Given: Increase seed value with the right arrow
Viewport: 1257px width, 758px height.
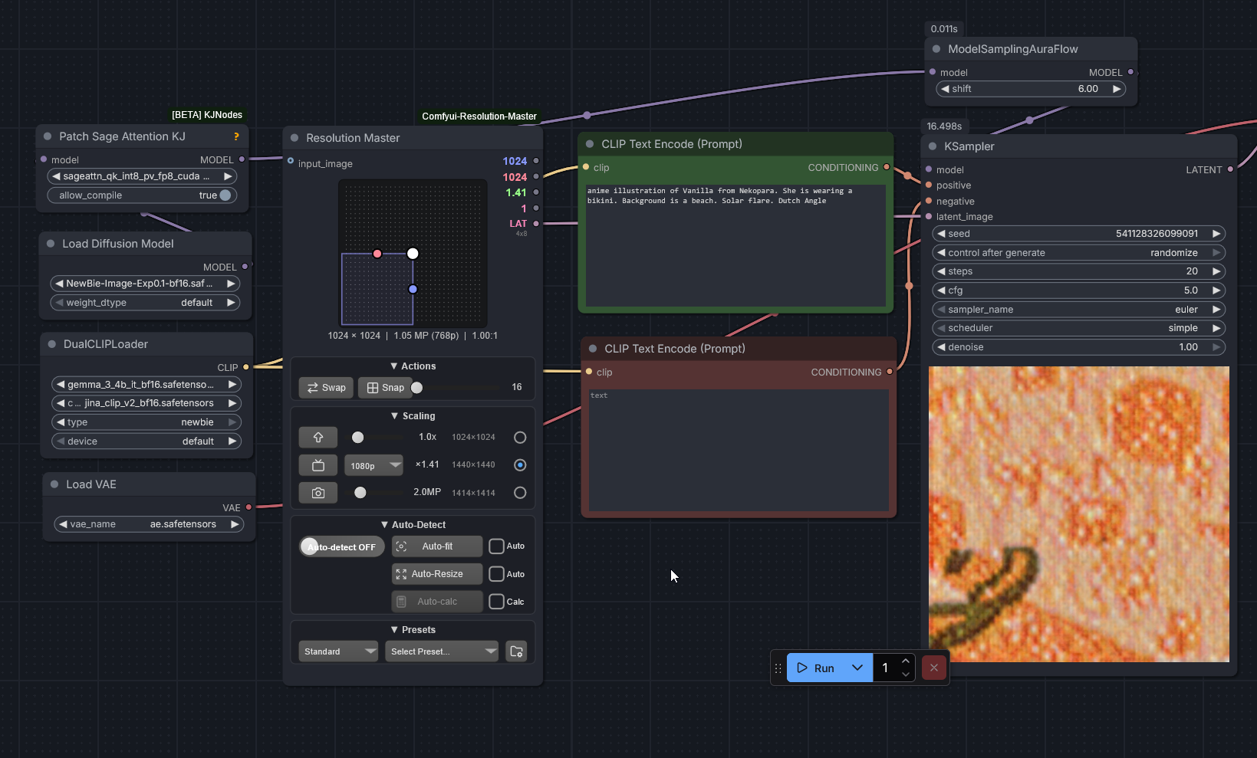Looking at the screenshot, I should point(1216,234).
